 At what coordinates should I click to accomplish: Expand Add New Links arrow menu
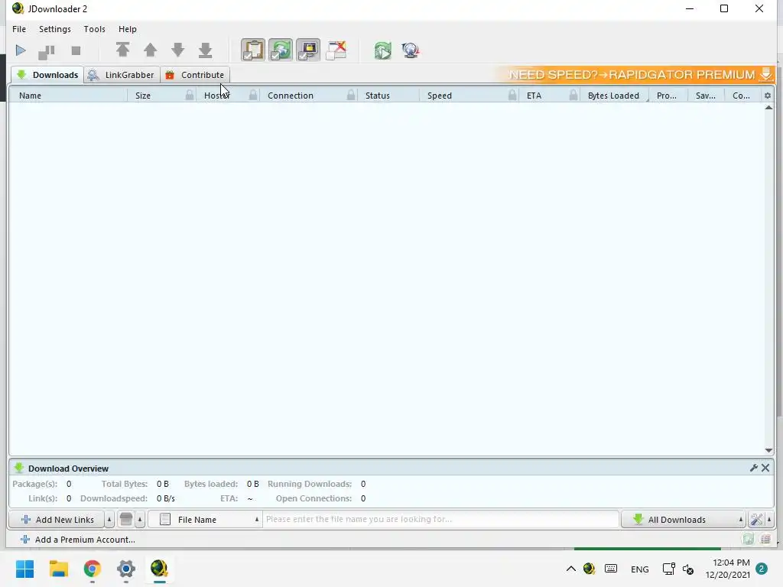coord(109,520)
